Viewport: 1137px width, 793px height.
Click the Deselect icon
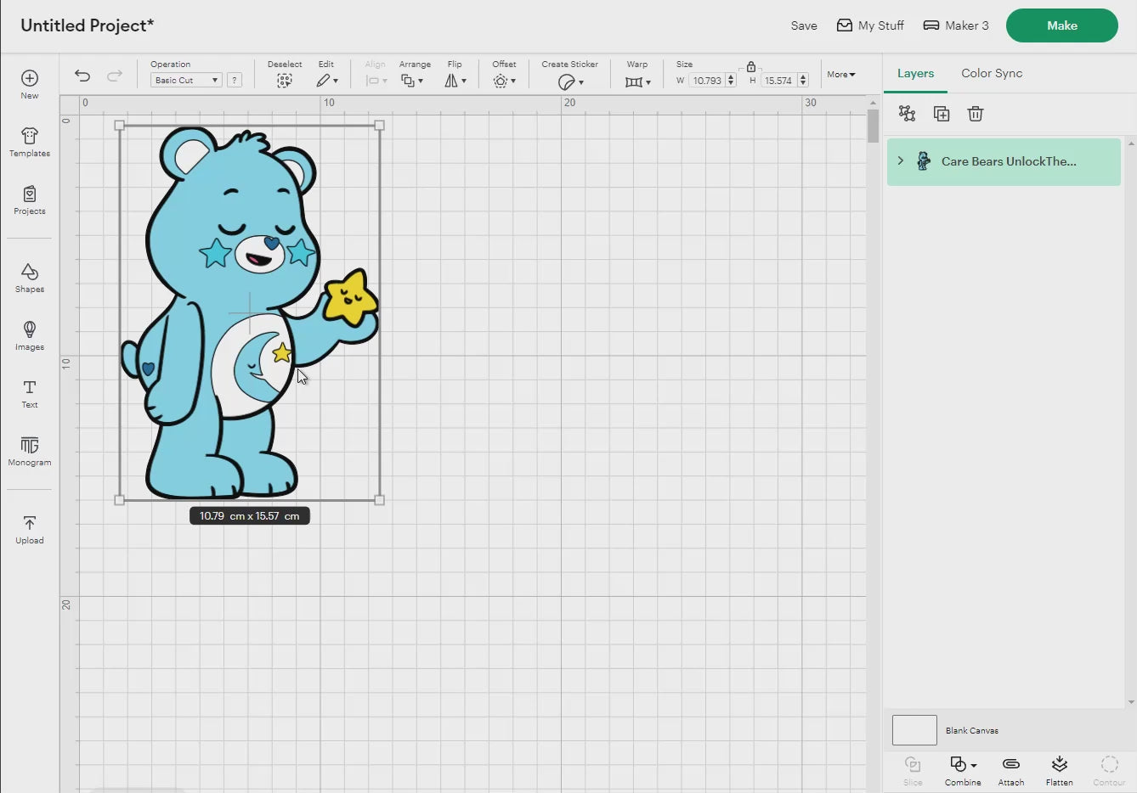285,81
